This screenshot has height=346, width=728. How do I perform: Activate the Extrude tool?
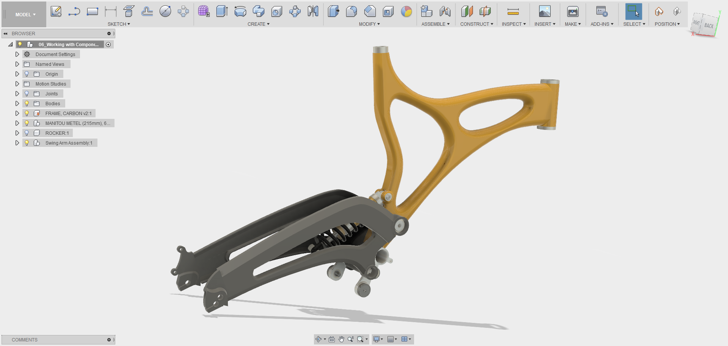(x=222, y=11)
